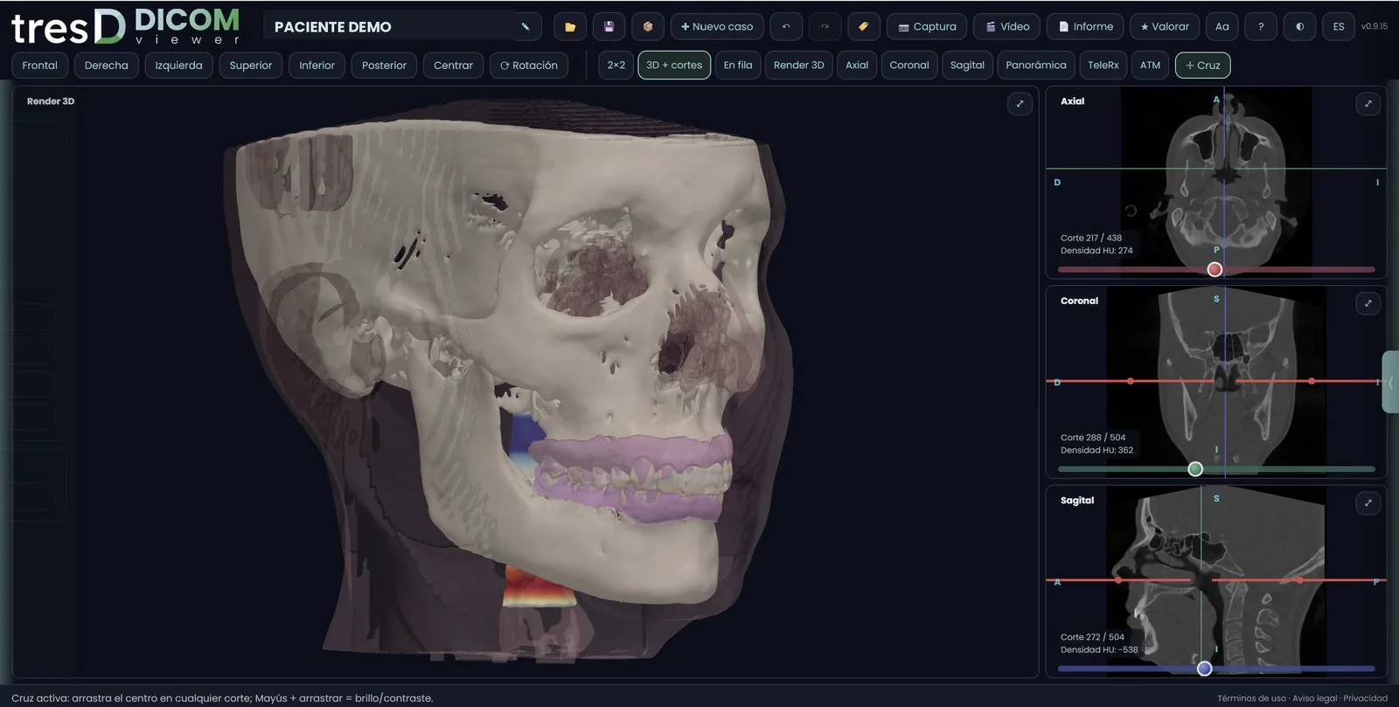This screenshot has width=1399, height=707.
Task: Toggle the contrast theme half-circle icon
Action: [1300, 26]
